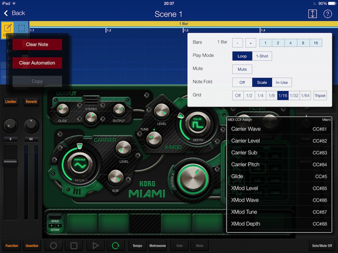
Task: Toggle the Reverb effect button
Action: coord(31,102)
